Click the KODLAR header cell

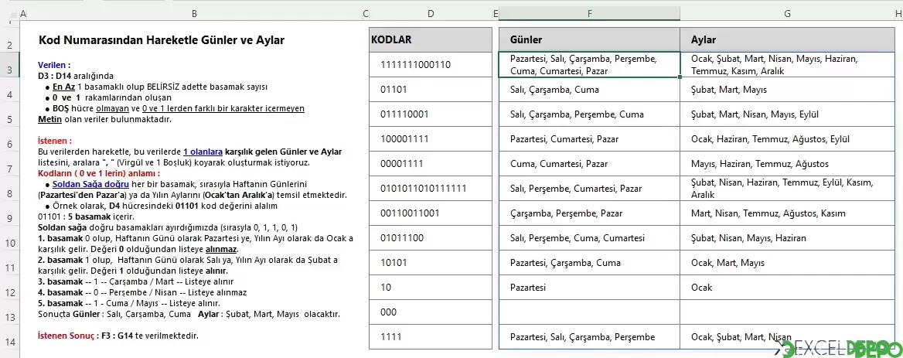pos(431,40)
